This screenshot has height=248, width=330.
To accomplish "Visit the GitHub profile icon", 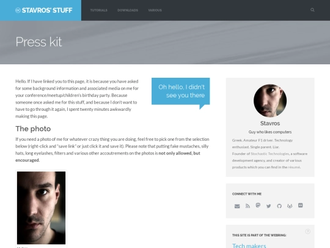I will [279, 206].
